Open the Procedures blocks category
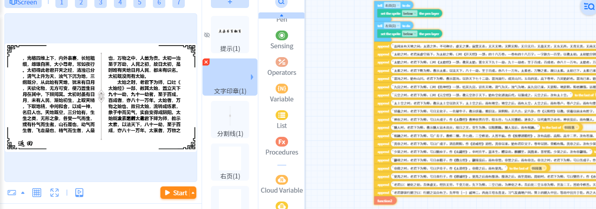596x209 pixels. point(282,146)
